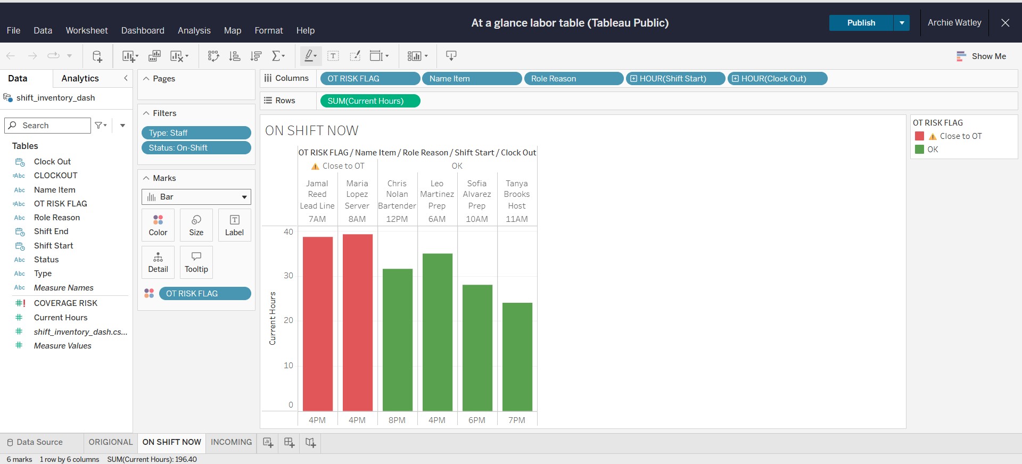Switch to the INCOMING sheet tab
1022x464 pixels.
tap(231, 442)
